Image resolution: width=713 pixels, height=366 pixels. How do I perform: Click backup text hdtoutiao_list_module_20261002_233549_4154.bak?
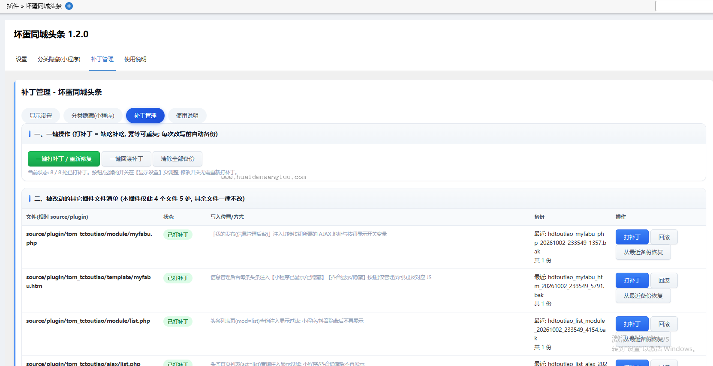pos(570,330)
